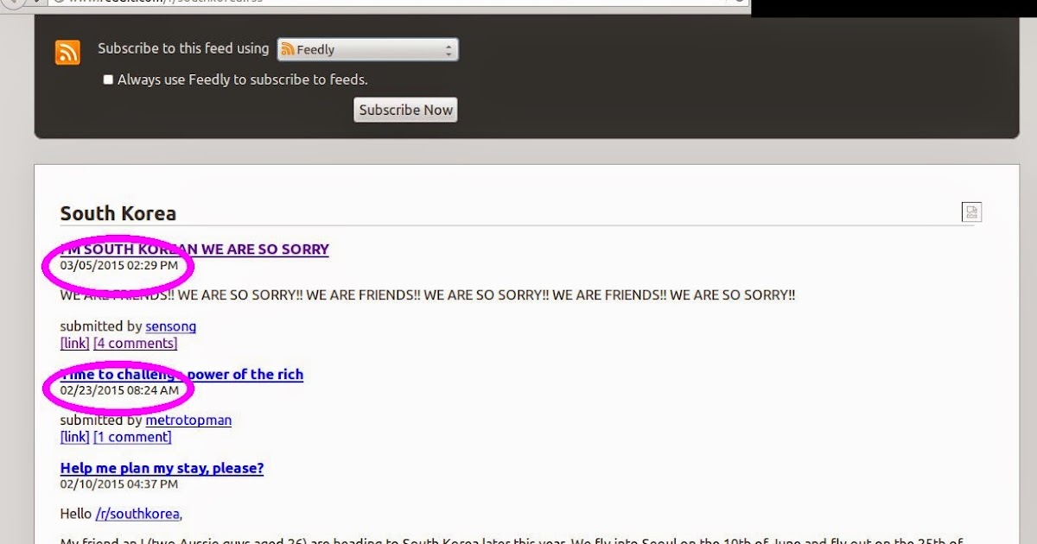Screen dimensions: 1037x544
Task: Enable Always use Feedly checkbox
Action: coord(108,79)
